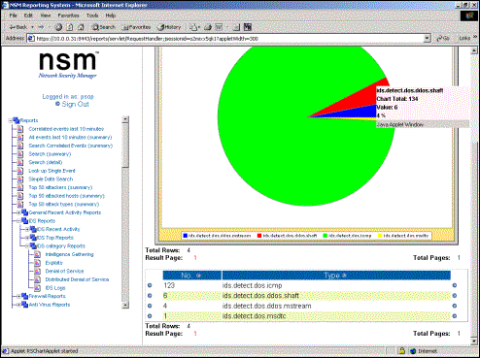
Task: Go to the Home page icon
Action: pos(81,27)
